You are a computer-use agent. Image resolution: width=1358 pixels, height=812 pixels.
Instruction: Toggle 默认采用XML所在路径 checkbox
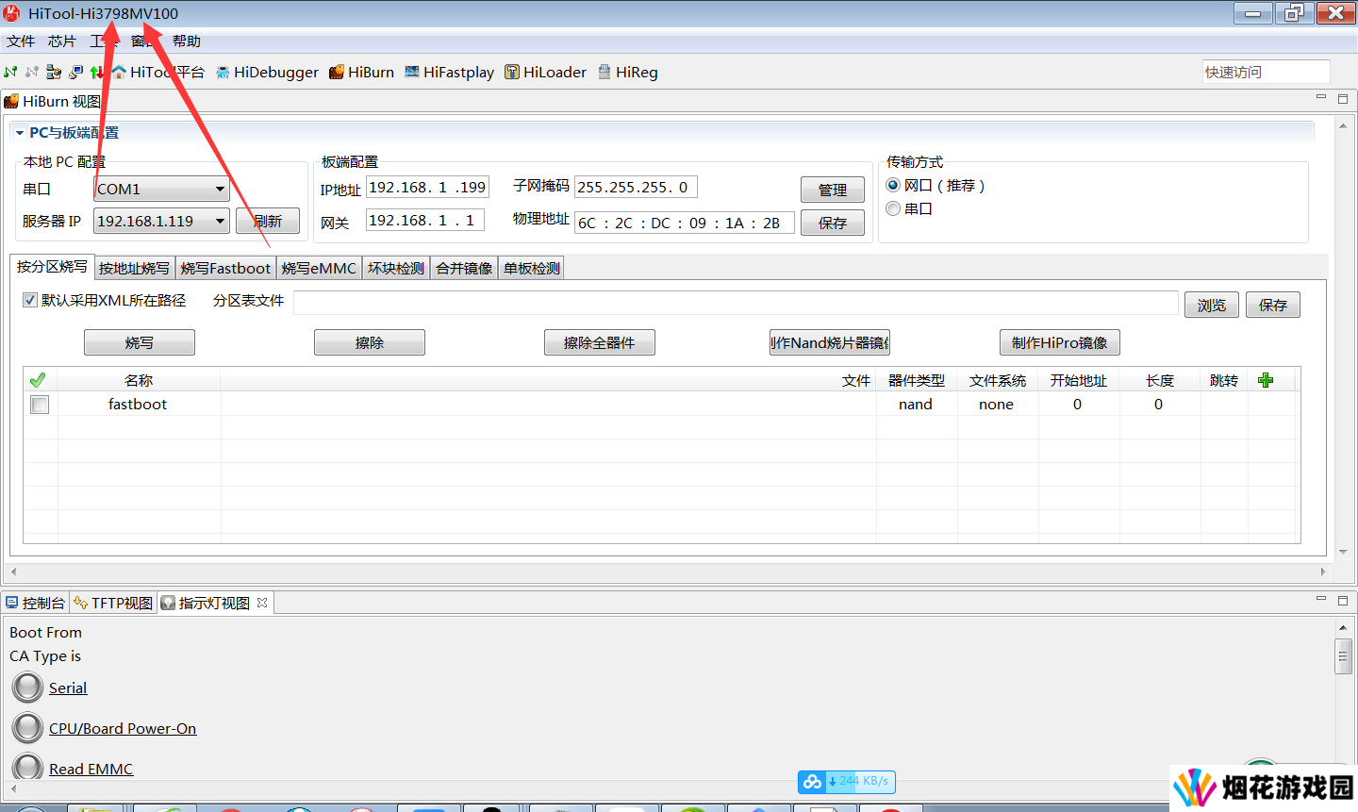tap(30, 300)
